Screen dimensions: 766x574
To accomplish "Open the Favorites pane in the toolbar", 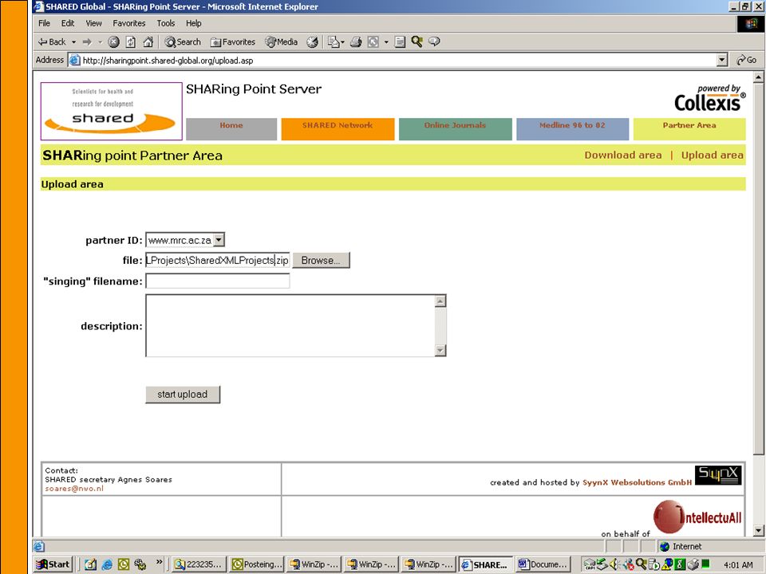I will [233, 42].
